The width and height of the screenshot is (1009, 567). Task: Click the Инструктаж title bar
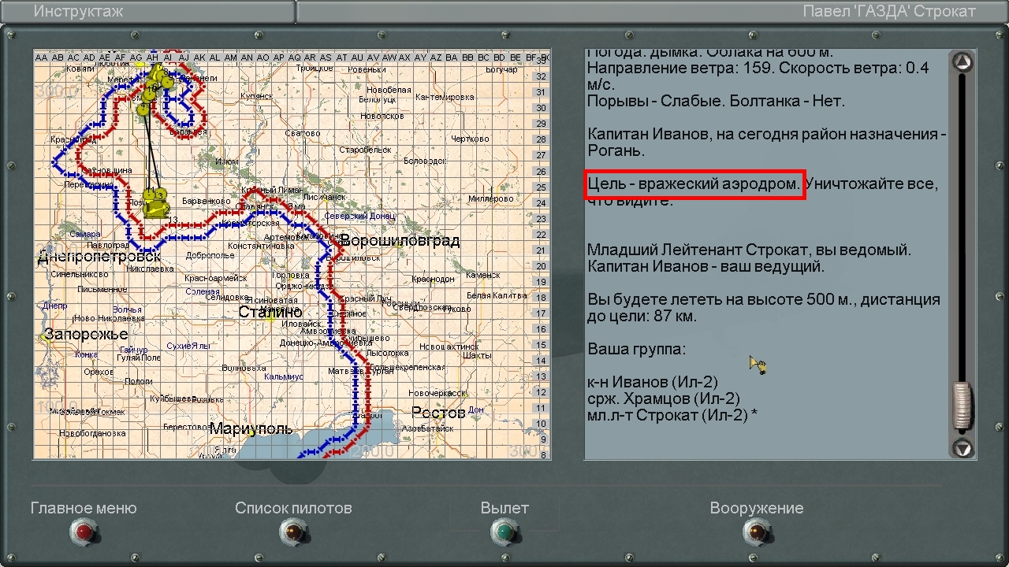click(148, 12)
